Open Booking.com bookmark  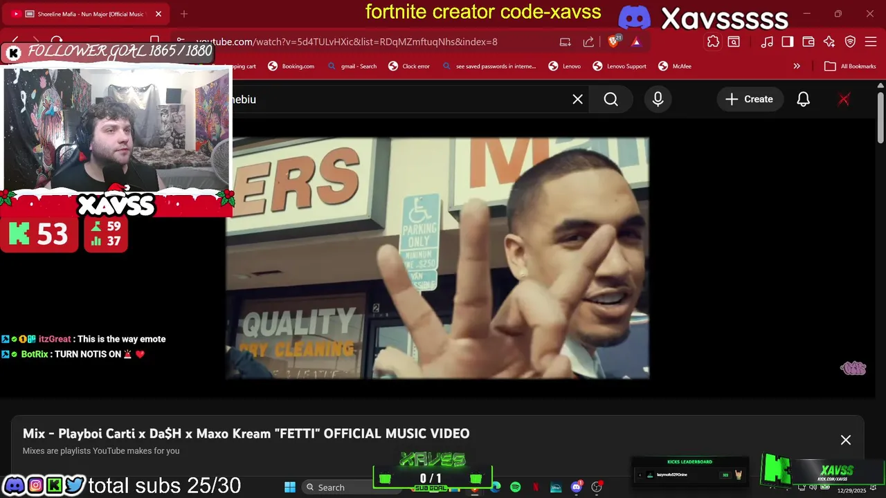pos(291,66)
